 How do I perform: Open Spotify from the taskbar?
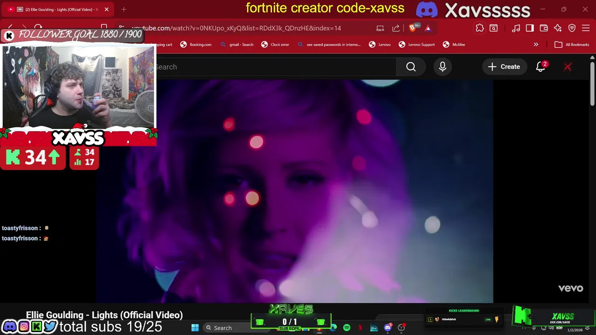pyautogui.click(x=347, y=328)
